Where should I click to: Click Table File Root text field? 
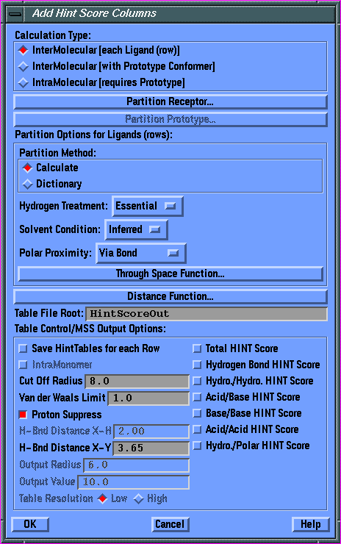tap(207, 314)
